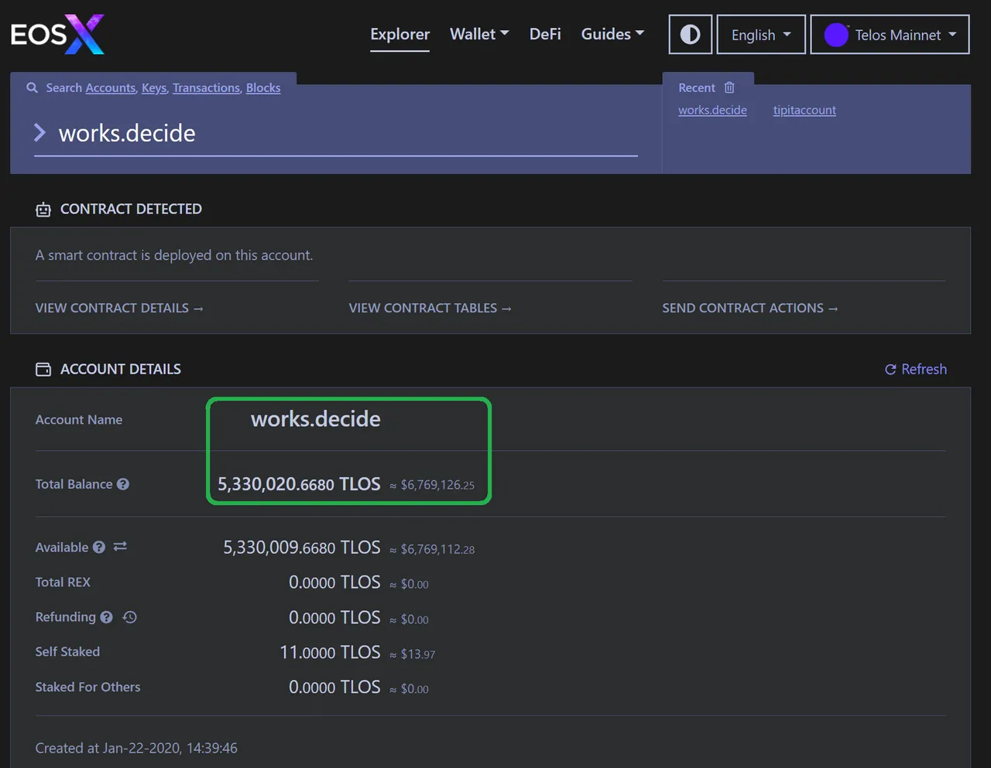Image resolution: width=991 pixels, height=768 pixels.
Task: Click the chevron beside the search input
Action: pos(40,133)
